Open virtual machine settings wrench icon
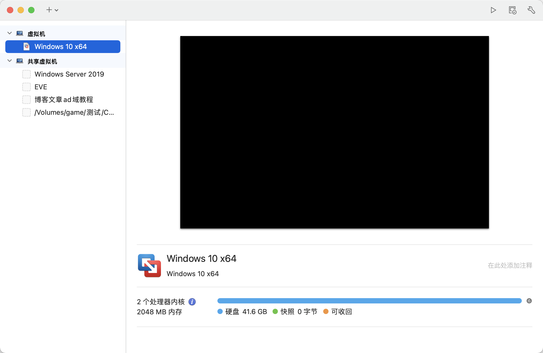Viewport: 543px width, 353px height. point(531,10)
